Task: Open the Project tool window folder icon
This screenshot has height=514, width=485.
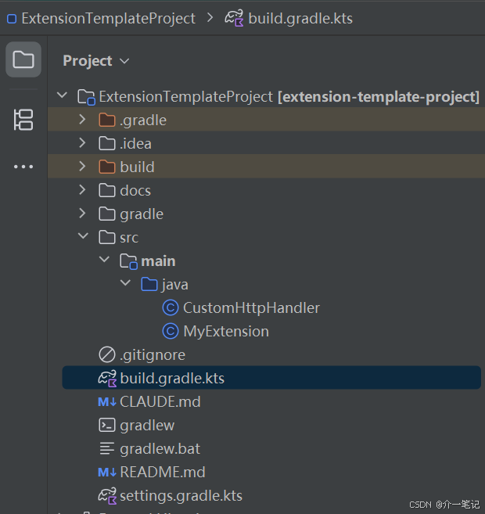Action: [23, 59]
